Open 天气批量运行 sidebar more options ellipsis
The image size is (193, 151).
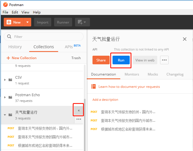79,119
